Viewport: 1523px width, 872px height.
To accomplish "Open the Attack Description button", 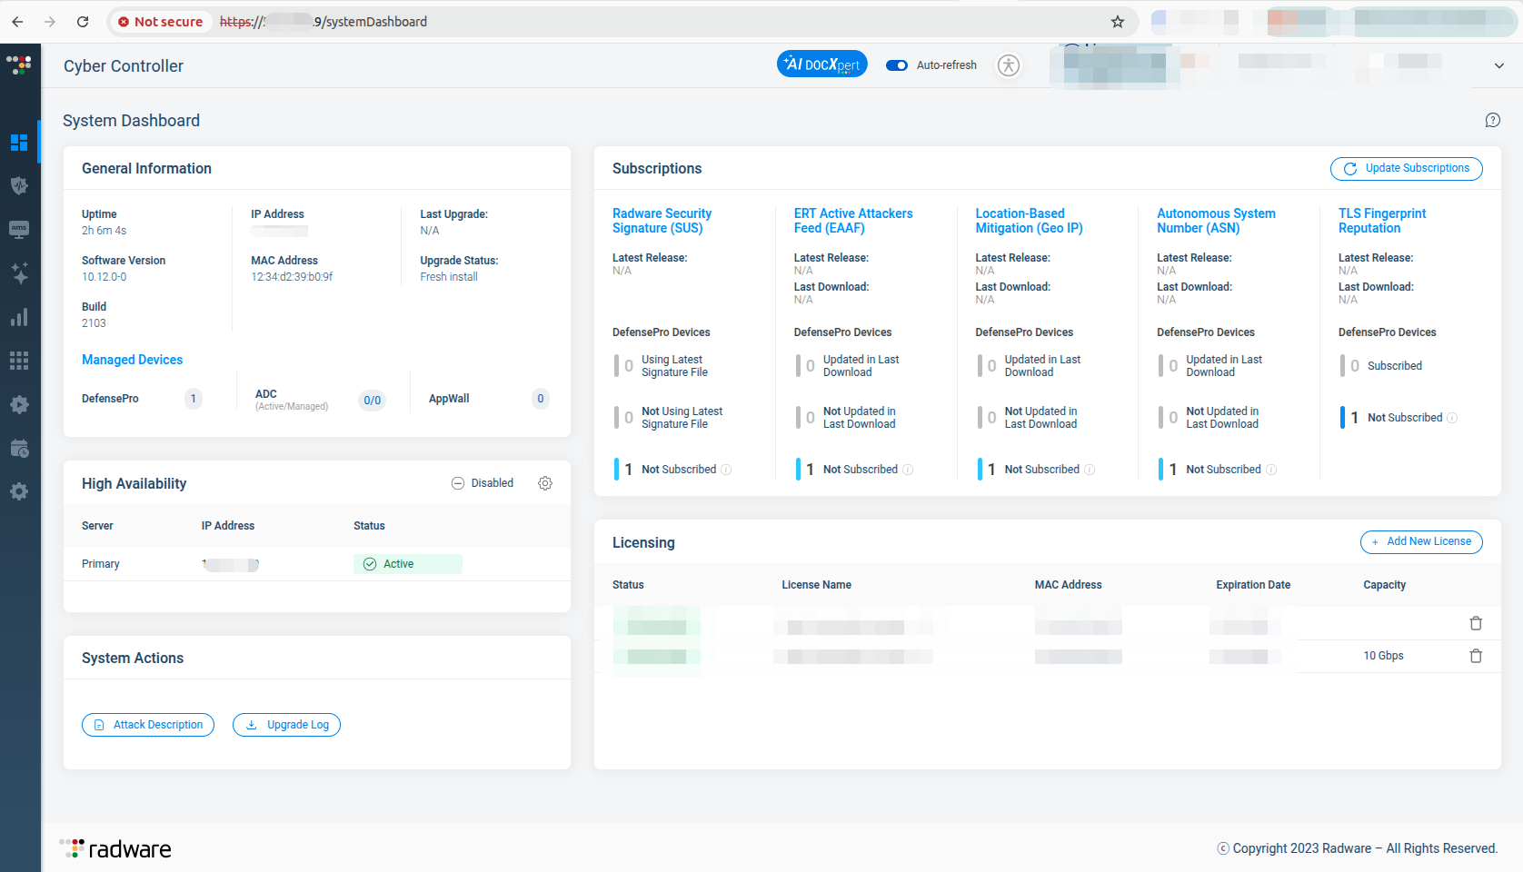I will tap(148, 725).
